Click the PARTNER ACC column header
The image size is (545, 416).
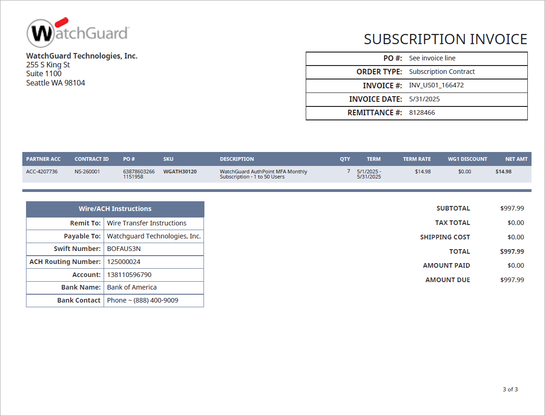[x=44, y=158]
